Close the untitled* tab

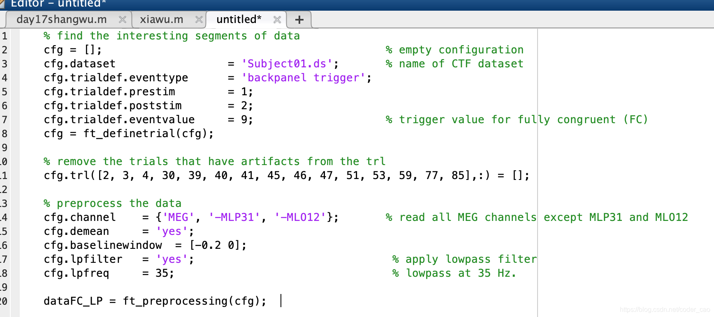[x=277, y=20]
